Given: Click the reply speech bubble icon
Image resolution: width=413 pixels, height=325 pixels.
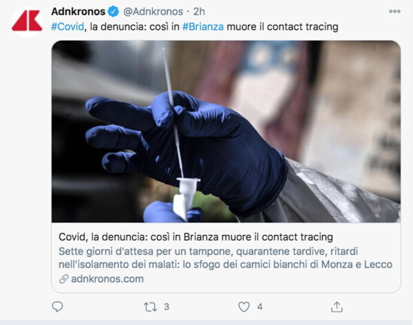Looking at the screenshot, I should [57, 306].
